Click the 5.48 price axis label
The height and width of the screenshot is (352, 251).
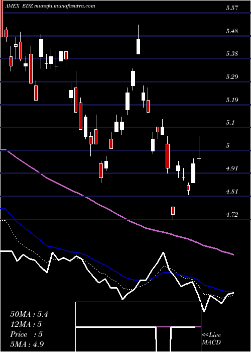pos(232,31)
